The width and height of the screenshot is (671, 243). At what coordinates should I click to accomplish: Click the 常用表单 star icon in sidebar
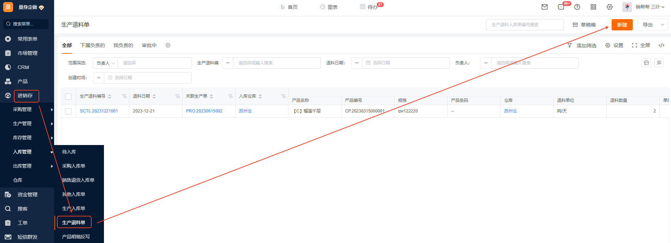[x=8, y=39]
